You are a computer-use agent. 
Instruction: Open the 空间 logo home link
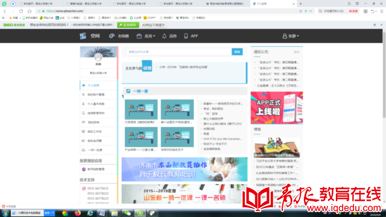pyautogui.click(x=90, y=36)
